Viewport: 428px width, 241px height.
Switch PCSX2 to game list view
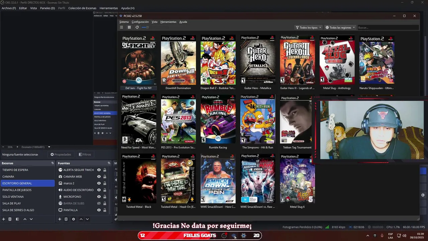[x=121, y=27]
